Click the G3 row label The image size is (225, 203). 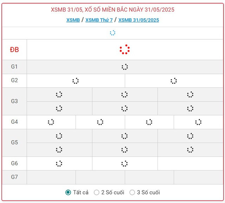point(14,101)
